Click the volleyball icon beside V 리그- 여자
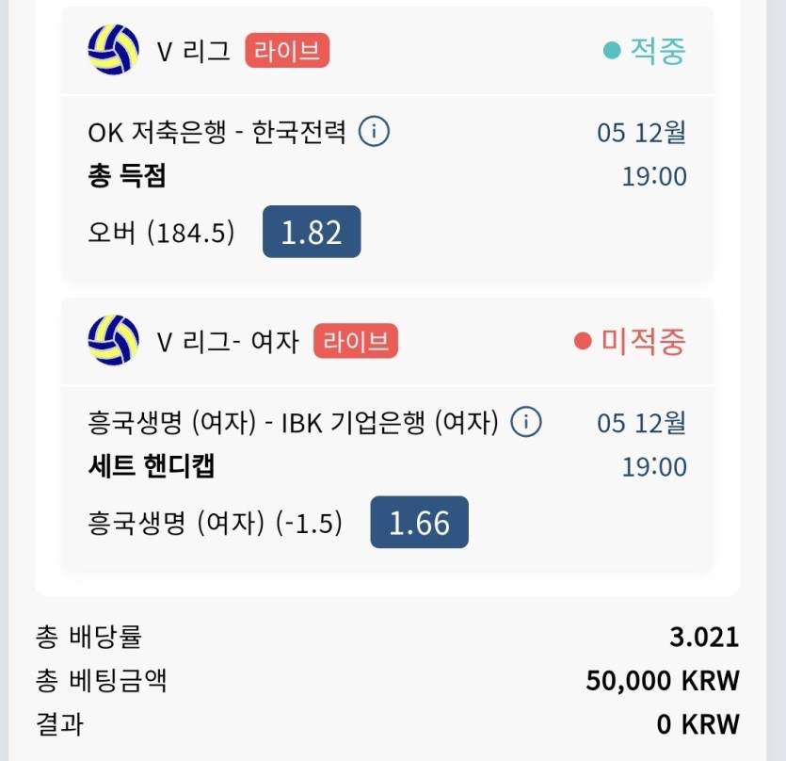 (x=113, y=340)
